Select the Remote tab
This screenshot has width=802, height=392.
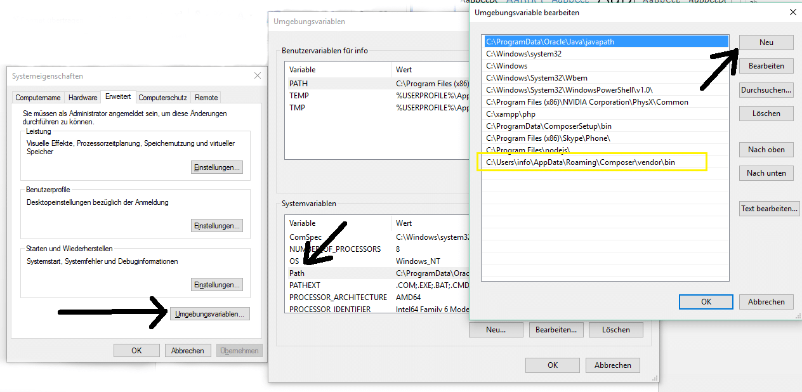(x=206, y=97)
